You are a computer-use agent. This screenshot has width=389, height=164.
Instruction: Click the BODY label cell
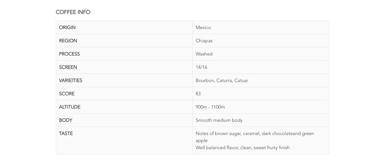point(66,120)
